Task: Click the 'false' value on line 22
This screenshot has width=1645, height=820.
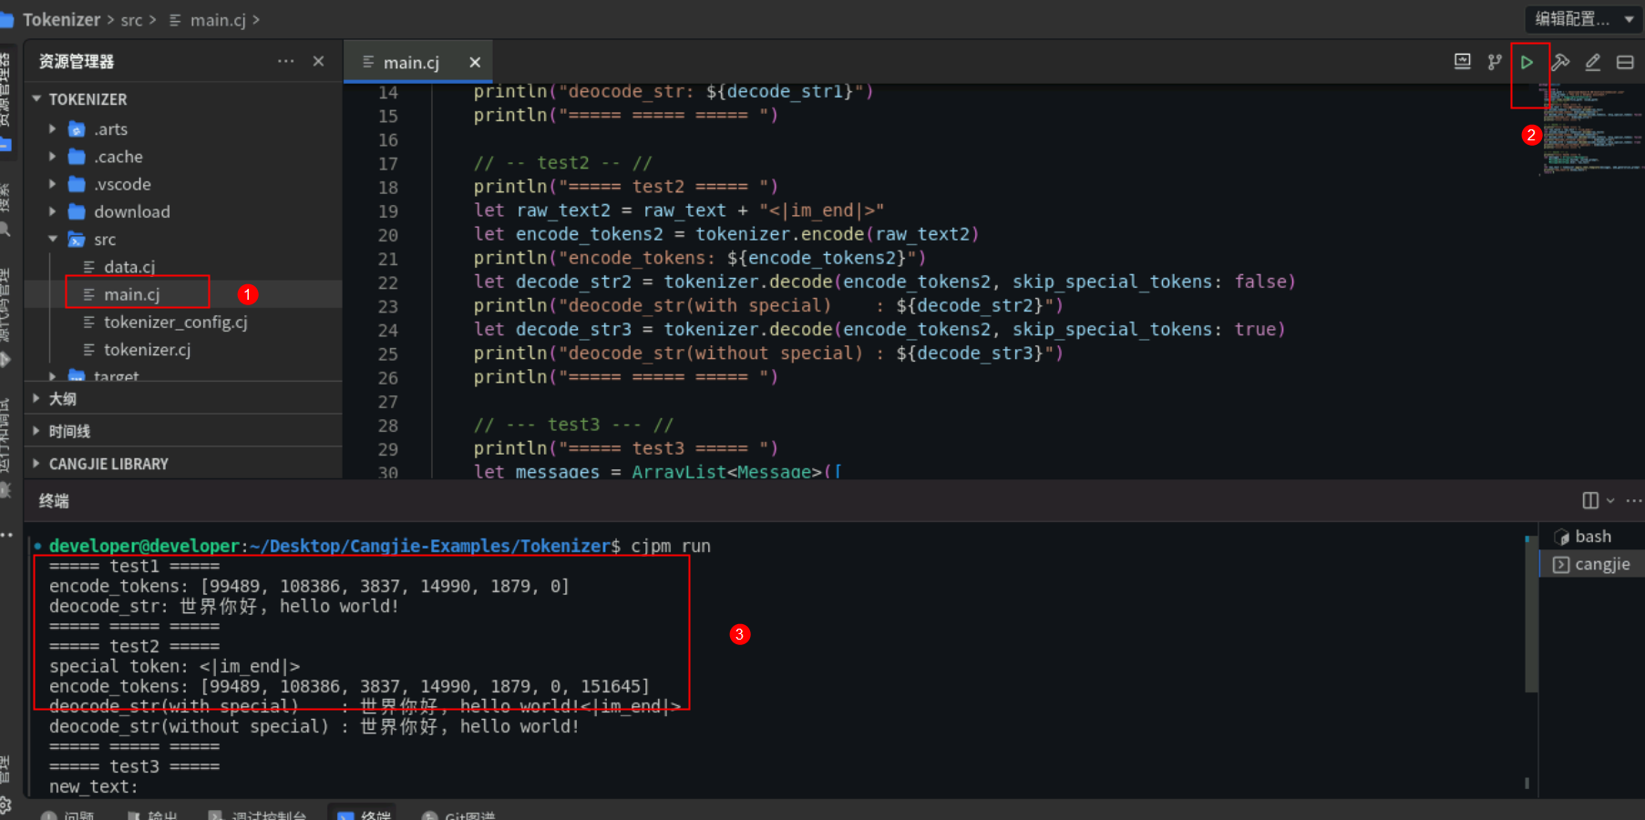Action: point(1260,282)
